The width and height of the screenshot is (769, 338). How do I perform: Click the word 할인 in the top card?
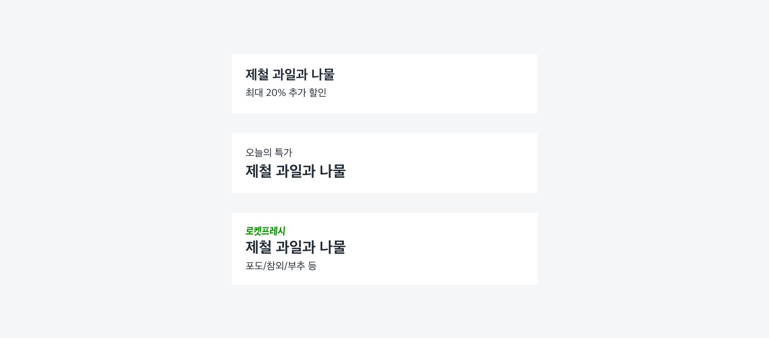pos(318,93)
